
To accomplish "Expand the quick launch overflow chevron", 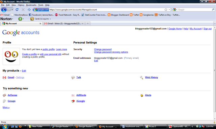I will coord(25,125).
